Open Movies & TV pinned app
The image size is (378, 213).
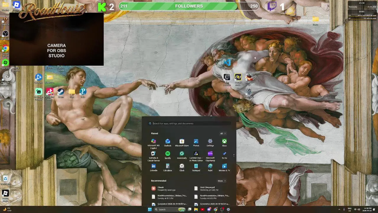point(224,168)
